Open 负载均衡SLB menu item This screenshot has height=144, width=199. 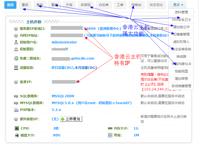(181, 64)
